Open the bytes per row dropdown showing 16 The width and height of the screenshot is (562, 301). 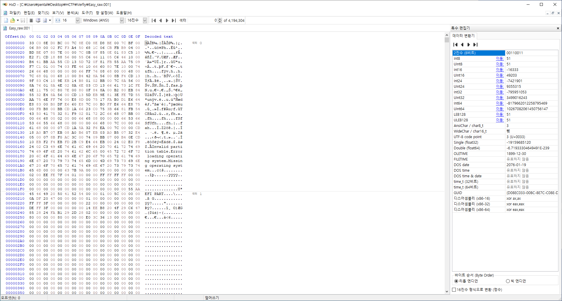point(78,20)
